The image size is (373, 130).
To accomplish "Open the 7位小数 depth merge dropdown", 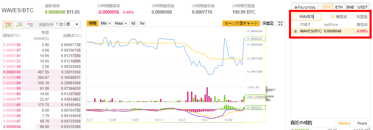I will (x=67, y=24).
